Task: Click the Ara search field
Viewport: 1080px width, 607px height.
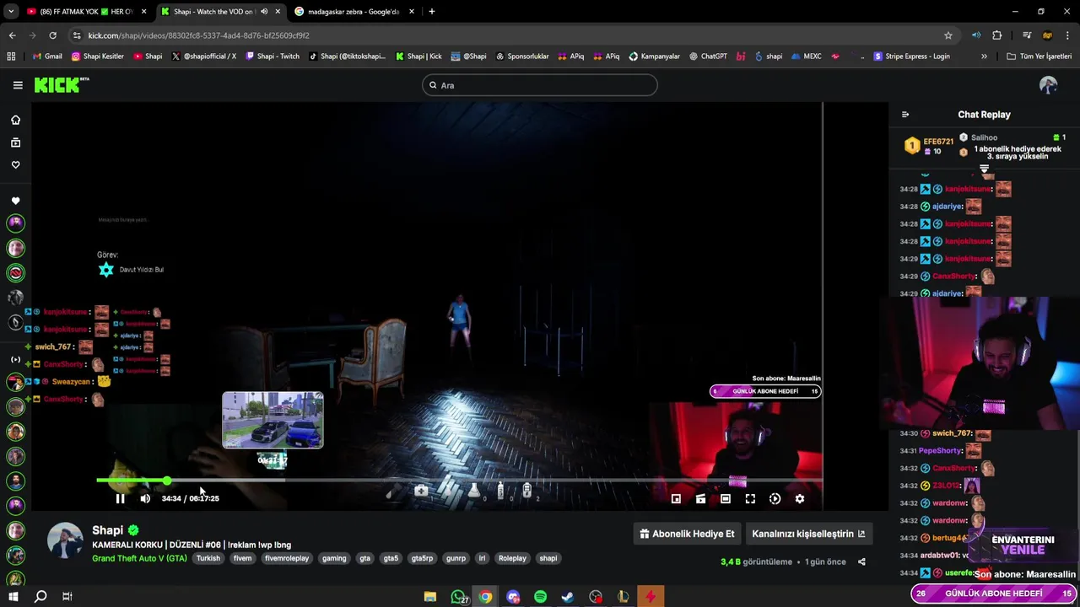Action: pos(540,85)
